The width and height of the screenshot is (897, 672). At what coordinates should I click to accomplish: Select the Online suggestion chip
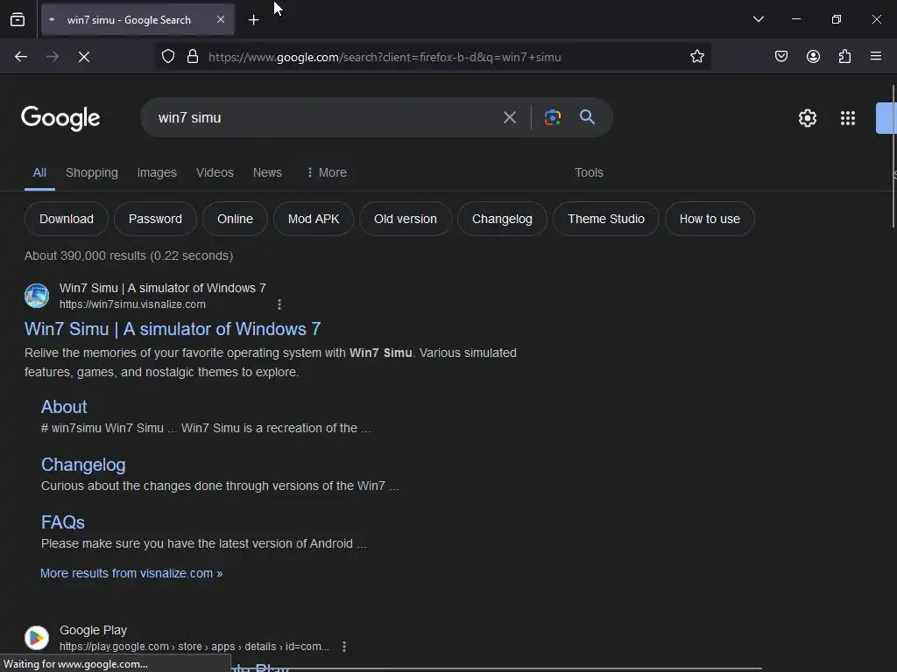point(235,219)
